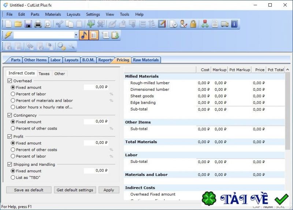Switch to the Raw Materials tab
Screen dimensions: 293x210
coord(146,60)
